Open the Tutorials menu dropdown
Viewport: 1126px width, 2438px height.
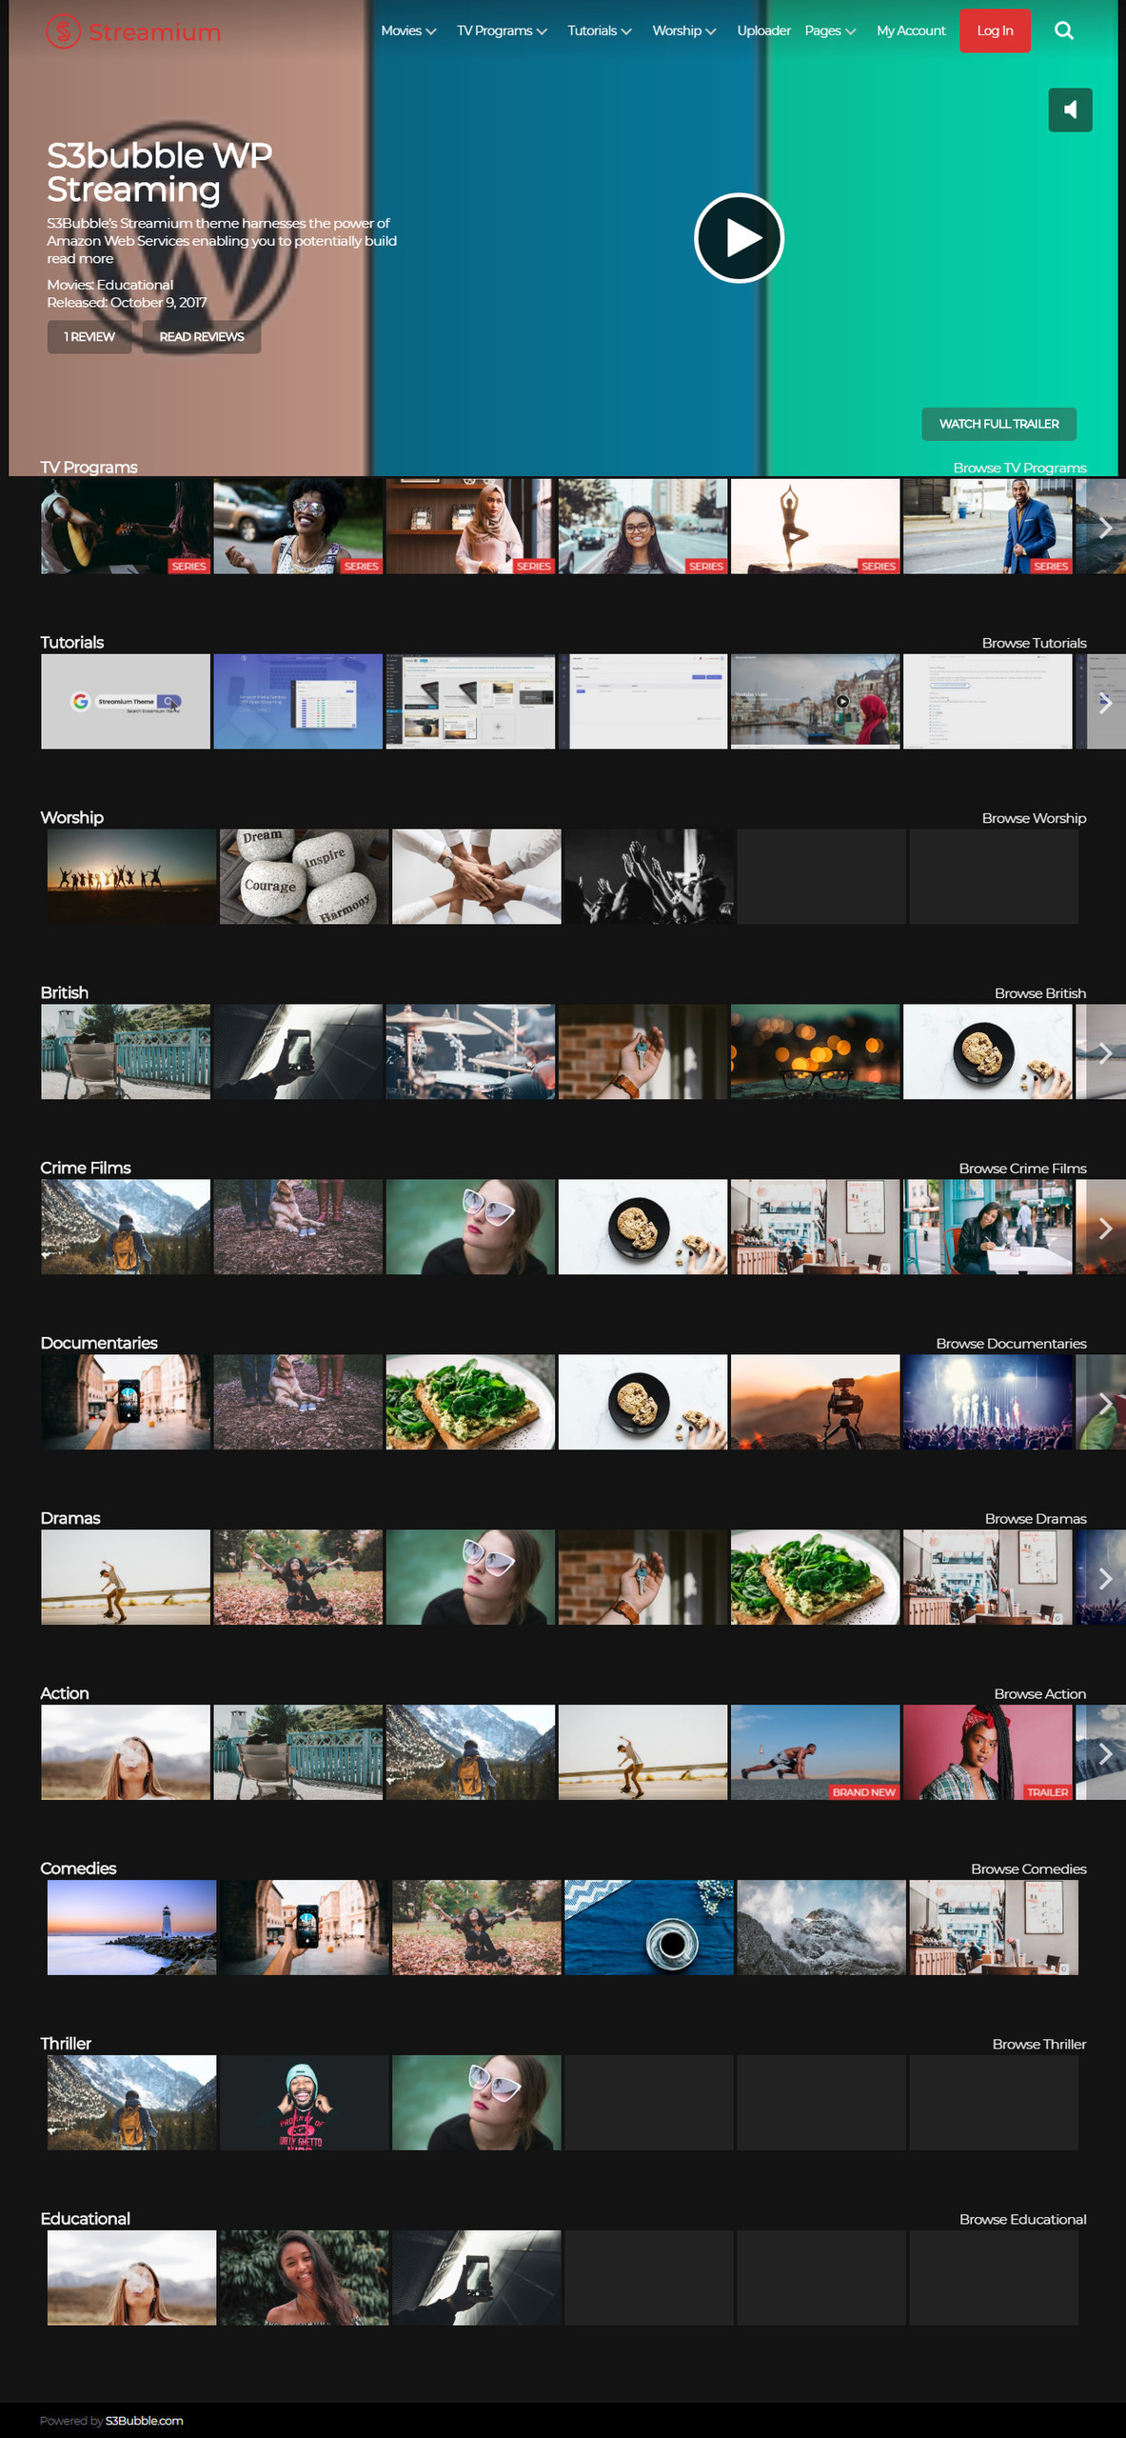pos(600,30)
